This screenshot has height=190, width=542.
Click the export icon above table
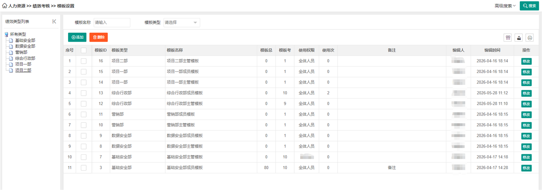519,37
